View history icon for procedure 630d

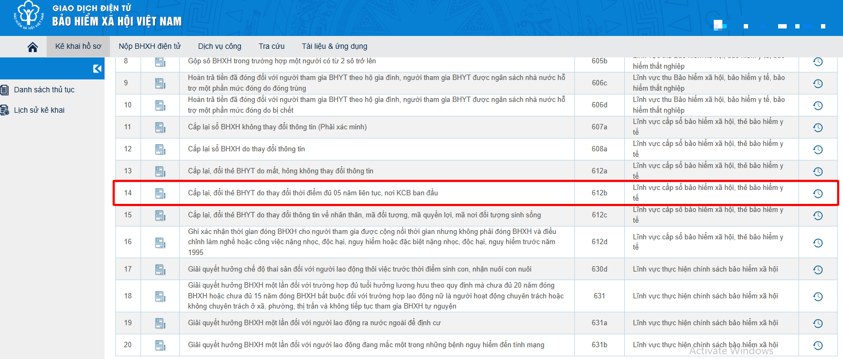pos(817,270)
